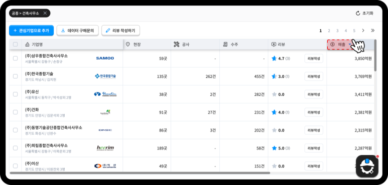Sort by 현장 column header
Viewport: 388px width, 185px height.
(147, 44)
